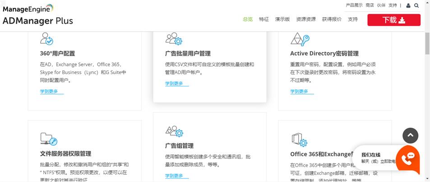Click the Active Directory密码管理 heading
This screenshot has width=430, height=182.
coord(324,54)
